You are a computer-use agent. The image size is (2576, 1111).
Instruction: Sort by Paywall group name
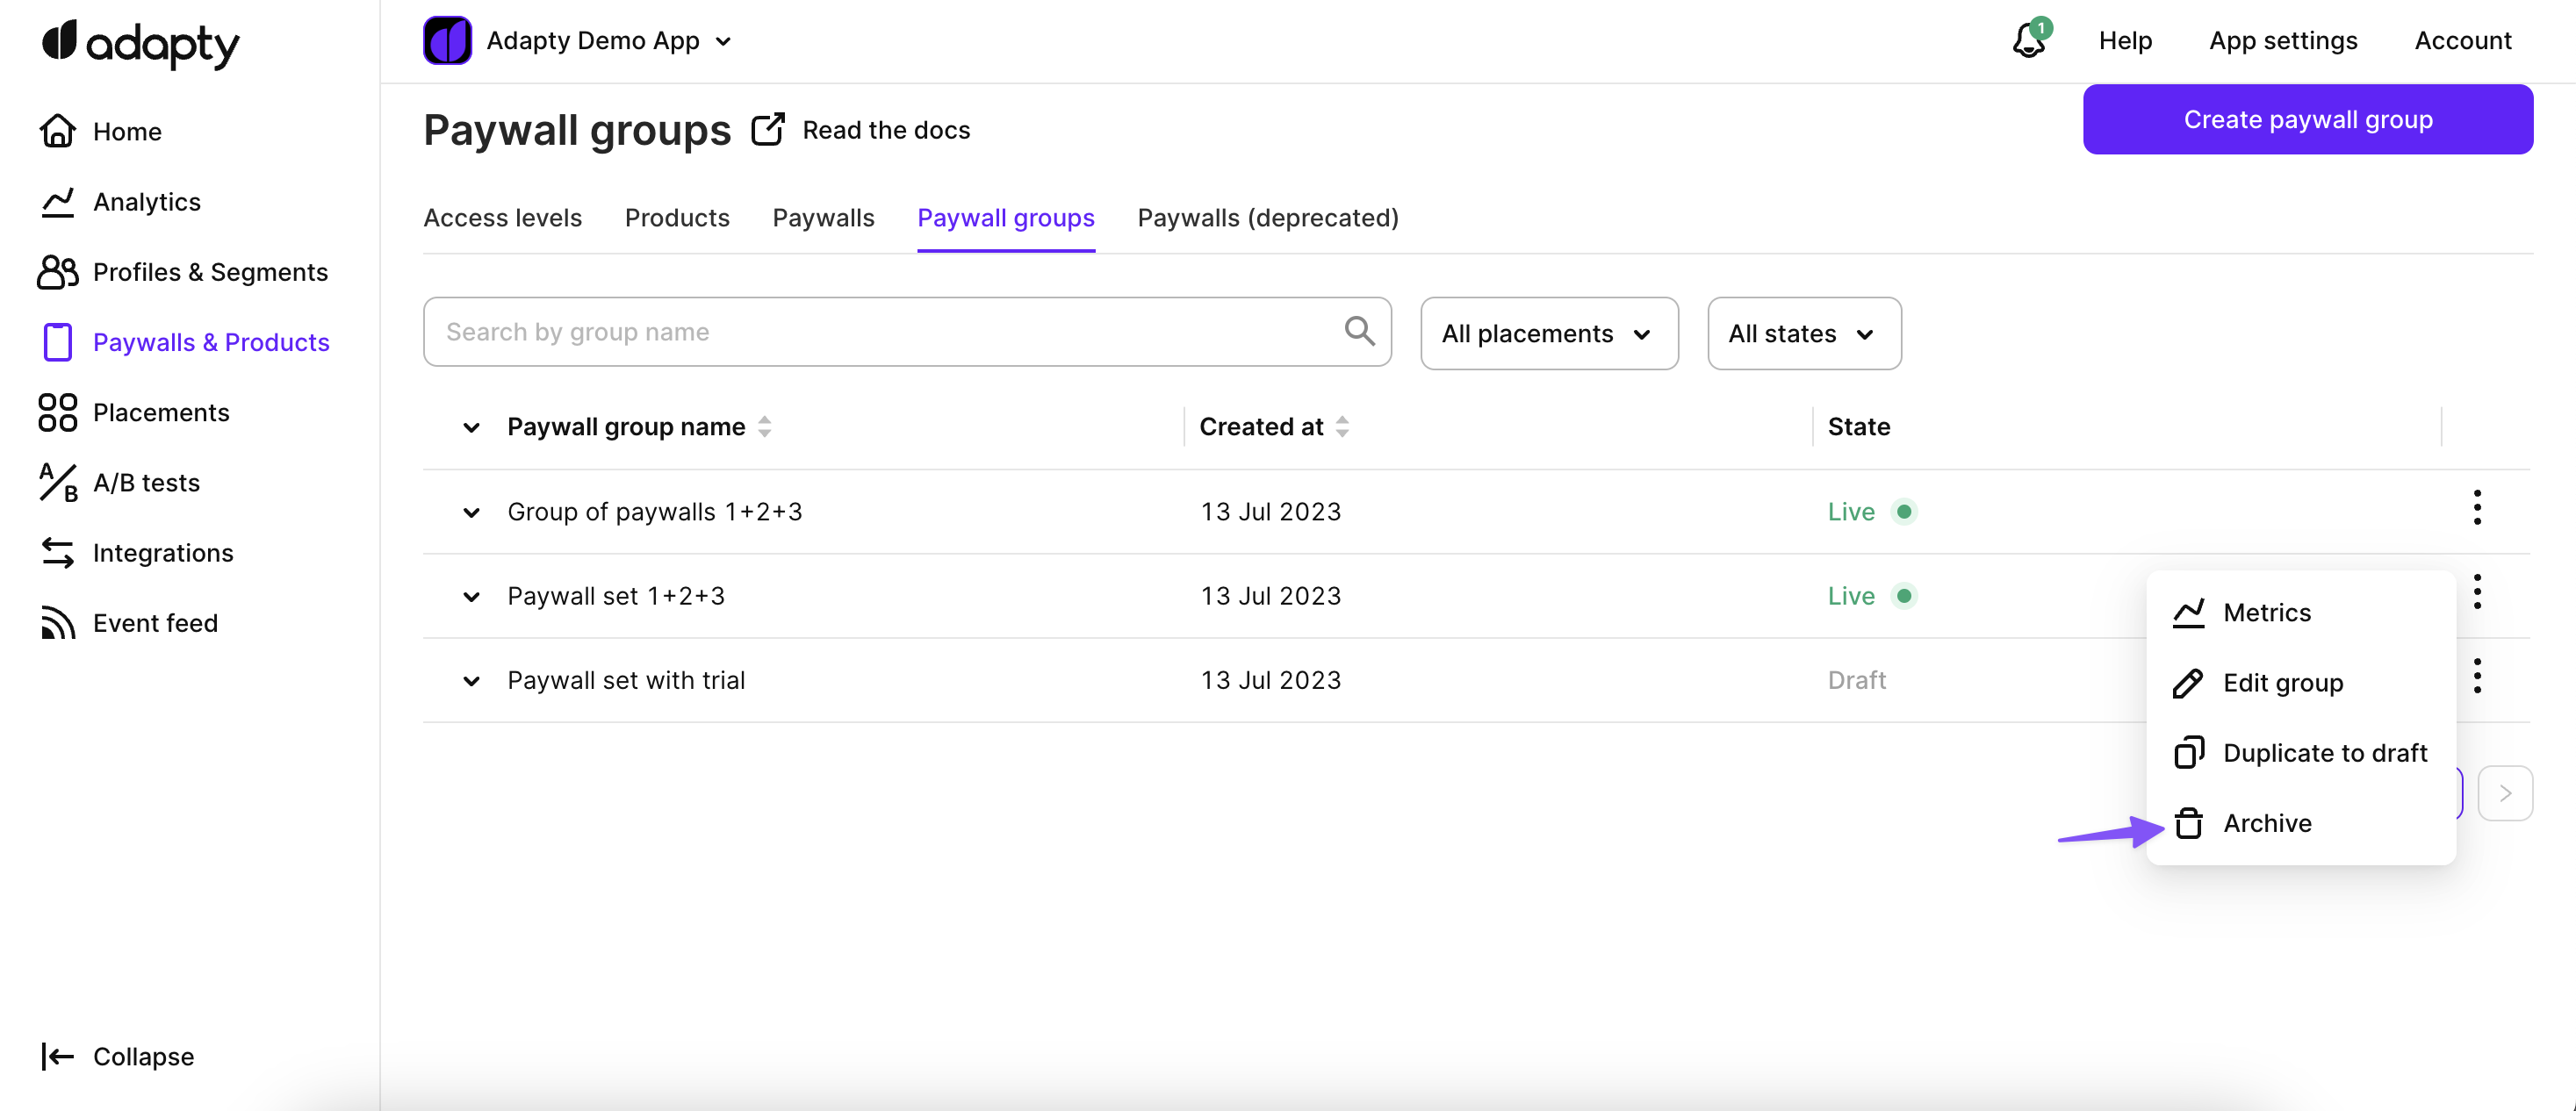tap(763, 427)
